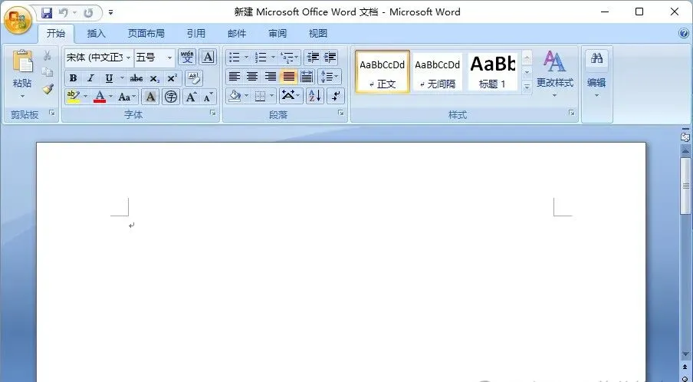This screenshot has height=382, width=693.
Task: Apply borders icon in 段落 group
Action: pos(261,96)
